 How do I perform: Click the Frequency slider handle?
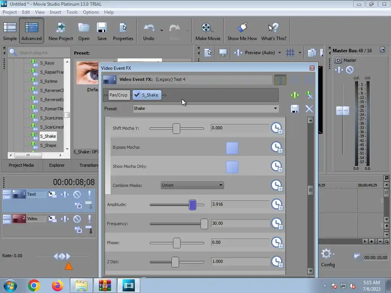click(204, 224)
